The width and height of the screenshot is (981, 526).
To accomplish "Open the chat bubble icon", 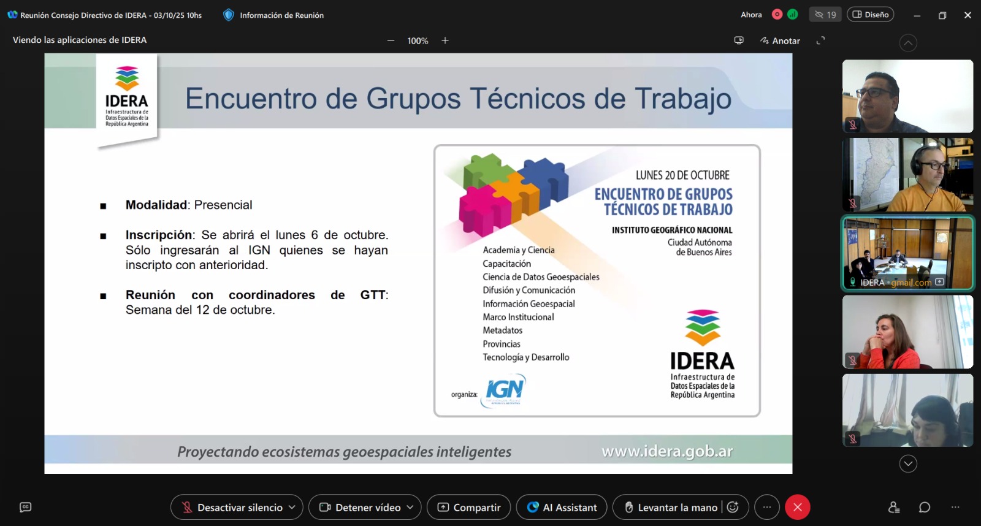I will coord(925,507).
